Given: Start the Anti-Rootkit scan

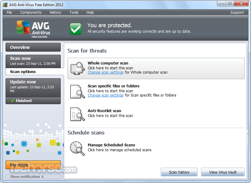Looking at the screenshot, I should point(156,114).
